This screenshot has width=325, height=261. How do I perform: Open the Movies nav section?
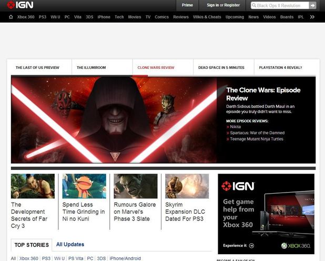point(135,17)
